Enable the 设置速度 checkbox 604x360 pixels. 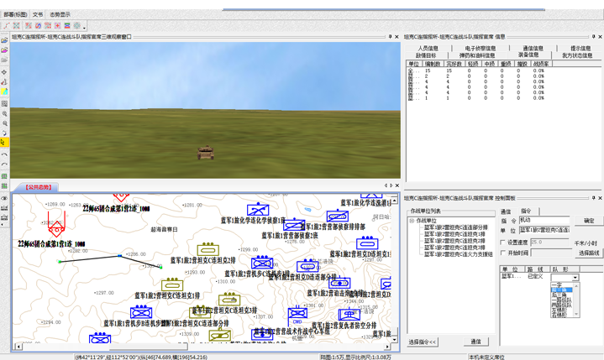[503, 243]
